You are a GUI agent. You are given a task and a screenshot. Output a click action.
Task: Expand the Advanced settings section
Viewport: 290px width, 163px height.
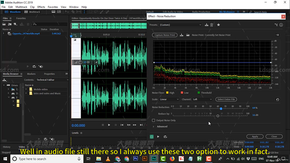153,126
